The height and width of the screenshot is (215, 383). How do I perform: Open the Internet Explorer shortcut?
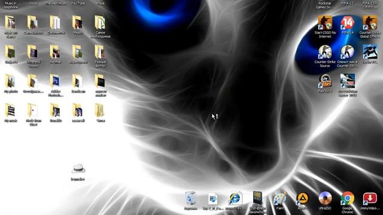click(x=235, y=201)
